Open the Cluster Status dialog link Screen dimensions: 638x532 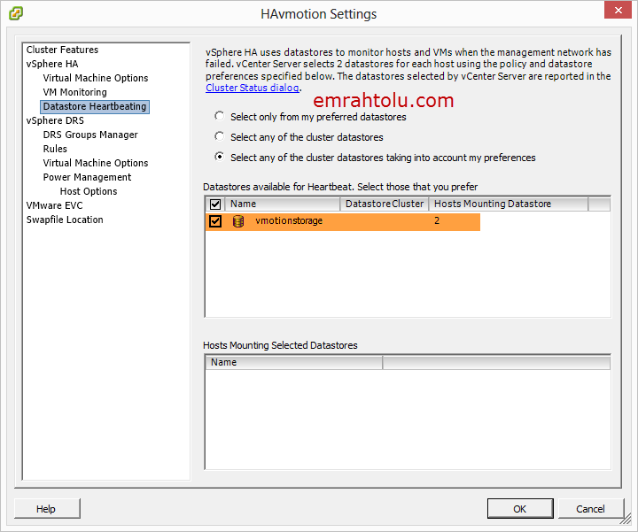pos(252,89)
